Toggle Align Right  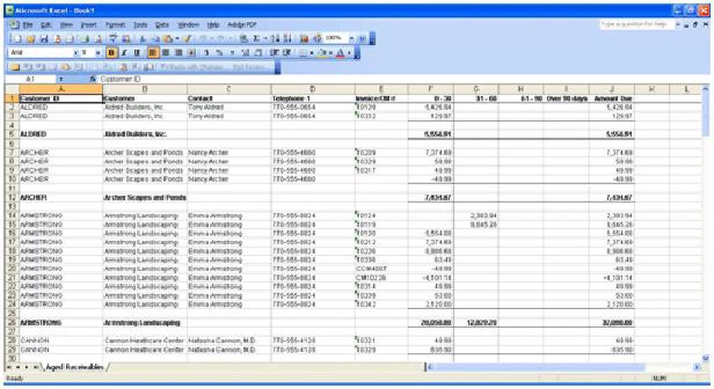click(x=178, y=53)
